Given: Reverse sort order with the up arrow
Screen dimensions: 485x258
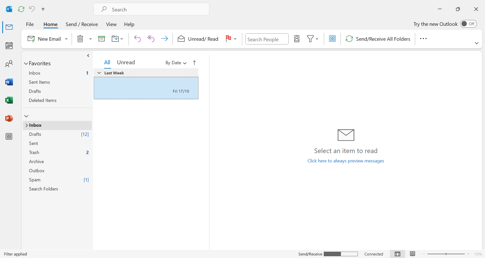Looking at the screenshot, I should [x=194, y=63].
